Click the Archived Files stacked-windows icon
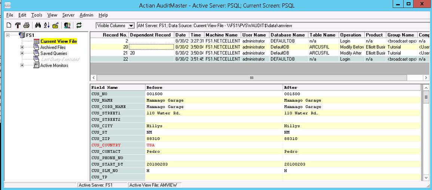 click(x=36, y=47)
